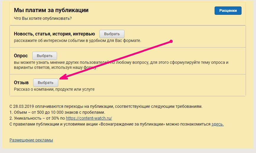Click the Отзыв row title

tap(21, 83)
